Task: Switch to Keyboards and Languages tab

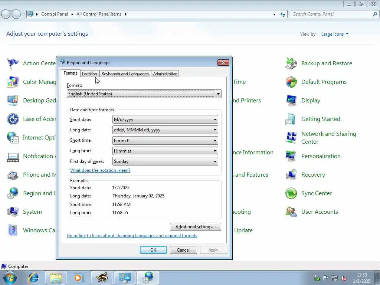Action: click(x=125, y=74)
